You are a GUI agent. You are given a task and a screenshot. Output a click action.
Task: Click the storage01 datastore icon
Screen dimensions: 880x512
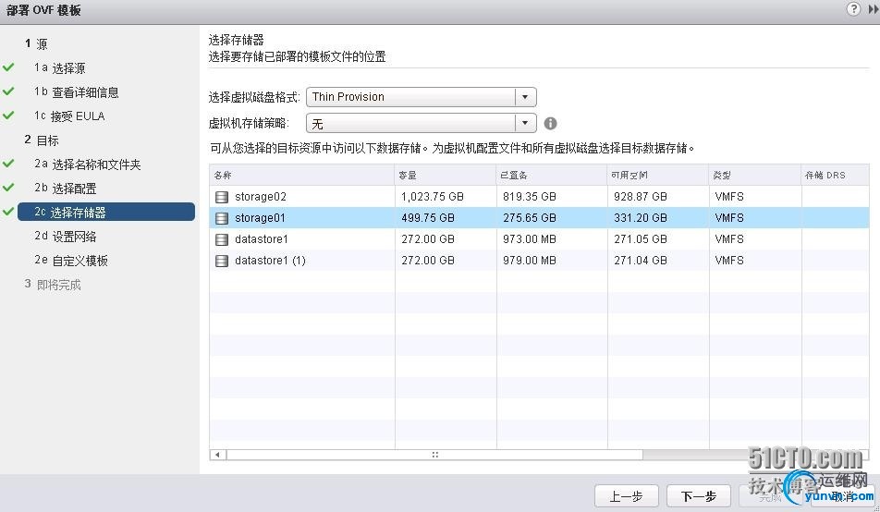[x=222, y=218]
